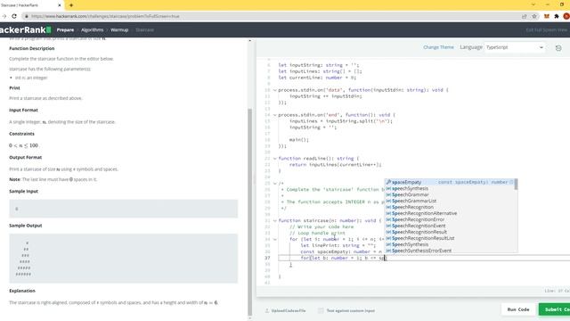This screenshot has width=570, height=321.
Task: Select speechSynthesis autocomplete suggestion
Action: [x=450, y=188]
